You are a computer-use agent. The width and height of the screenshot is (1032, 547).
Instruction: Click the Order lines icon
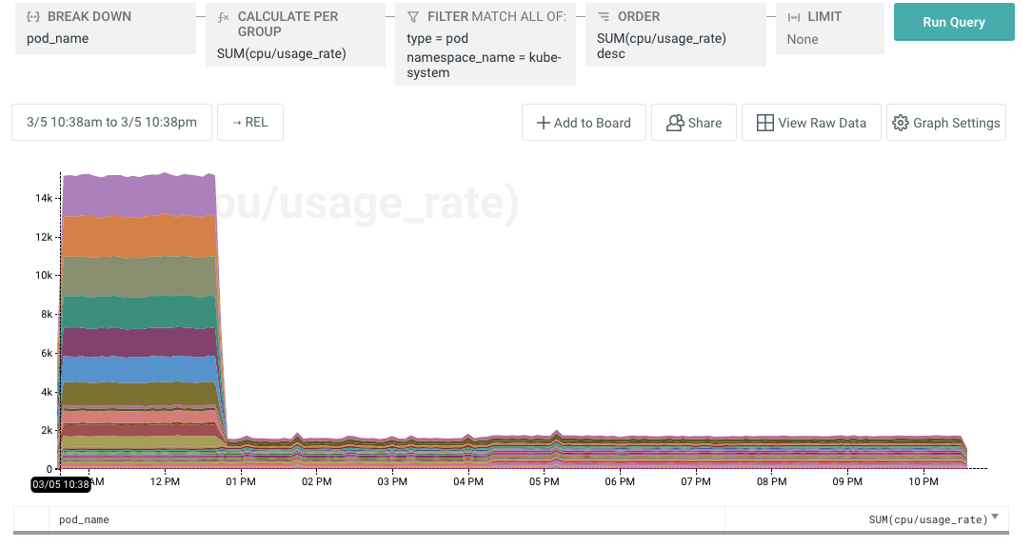tap(604, 17)
